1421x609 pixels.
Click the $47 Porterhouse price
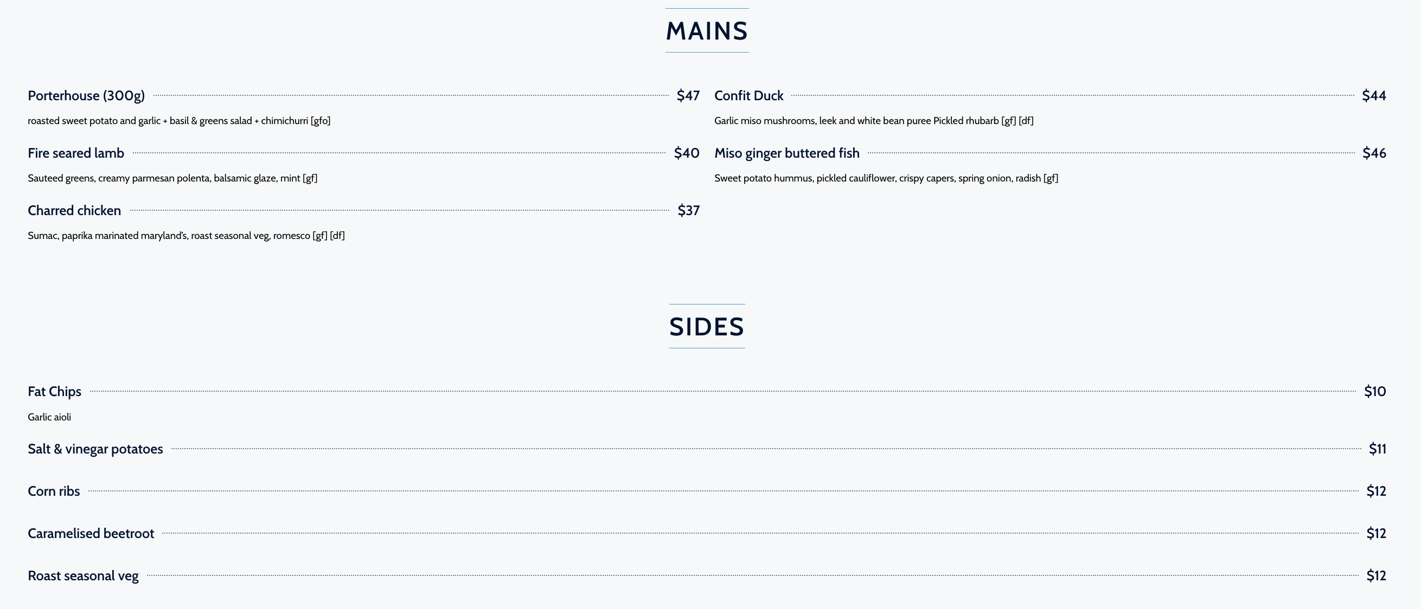(688, 96)
